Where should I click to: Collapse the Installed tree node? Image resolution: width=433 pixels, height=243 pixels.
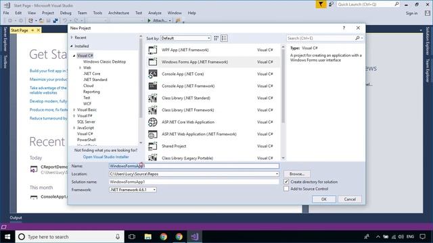(x=72, y=46)
